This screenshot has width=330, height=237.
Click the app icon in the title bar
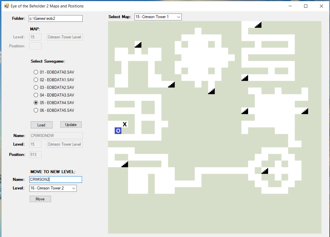[x=6, y=6]
